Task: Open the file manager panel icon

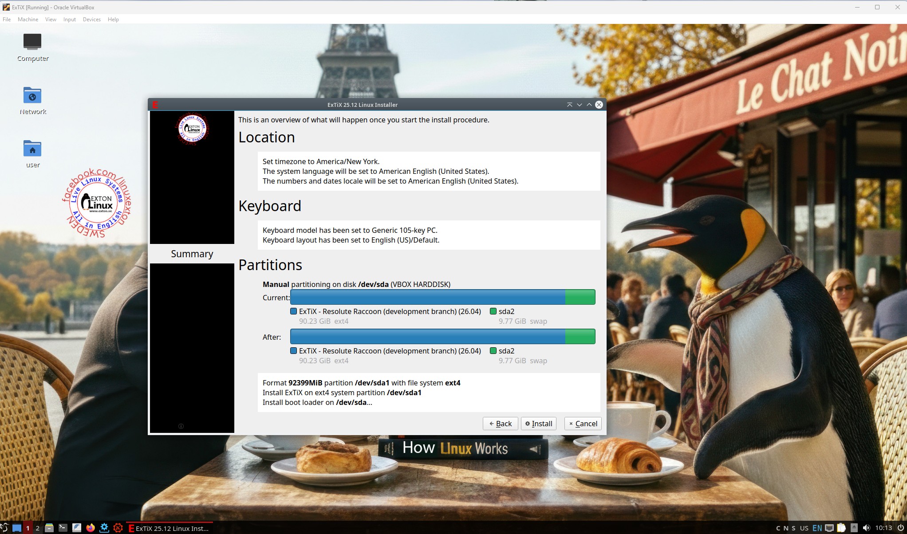Action: click(49, 528)
